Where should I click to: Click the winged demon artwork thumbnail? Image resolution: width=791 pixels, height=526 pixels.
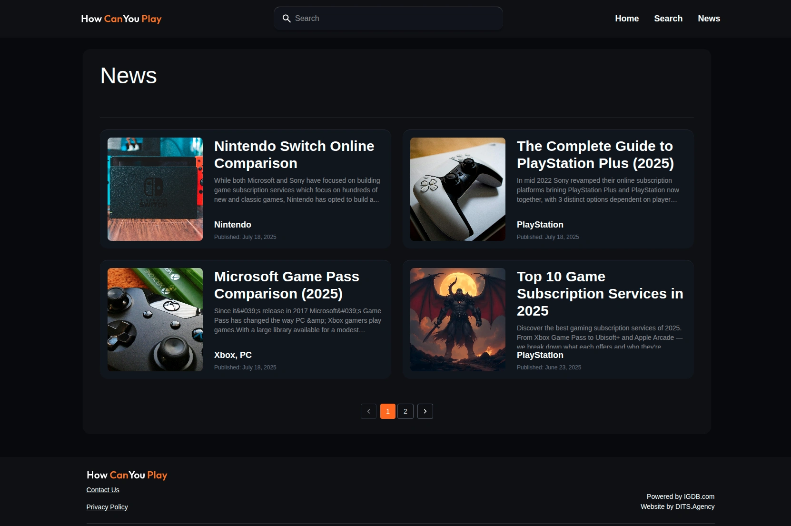coord(458,319)
